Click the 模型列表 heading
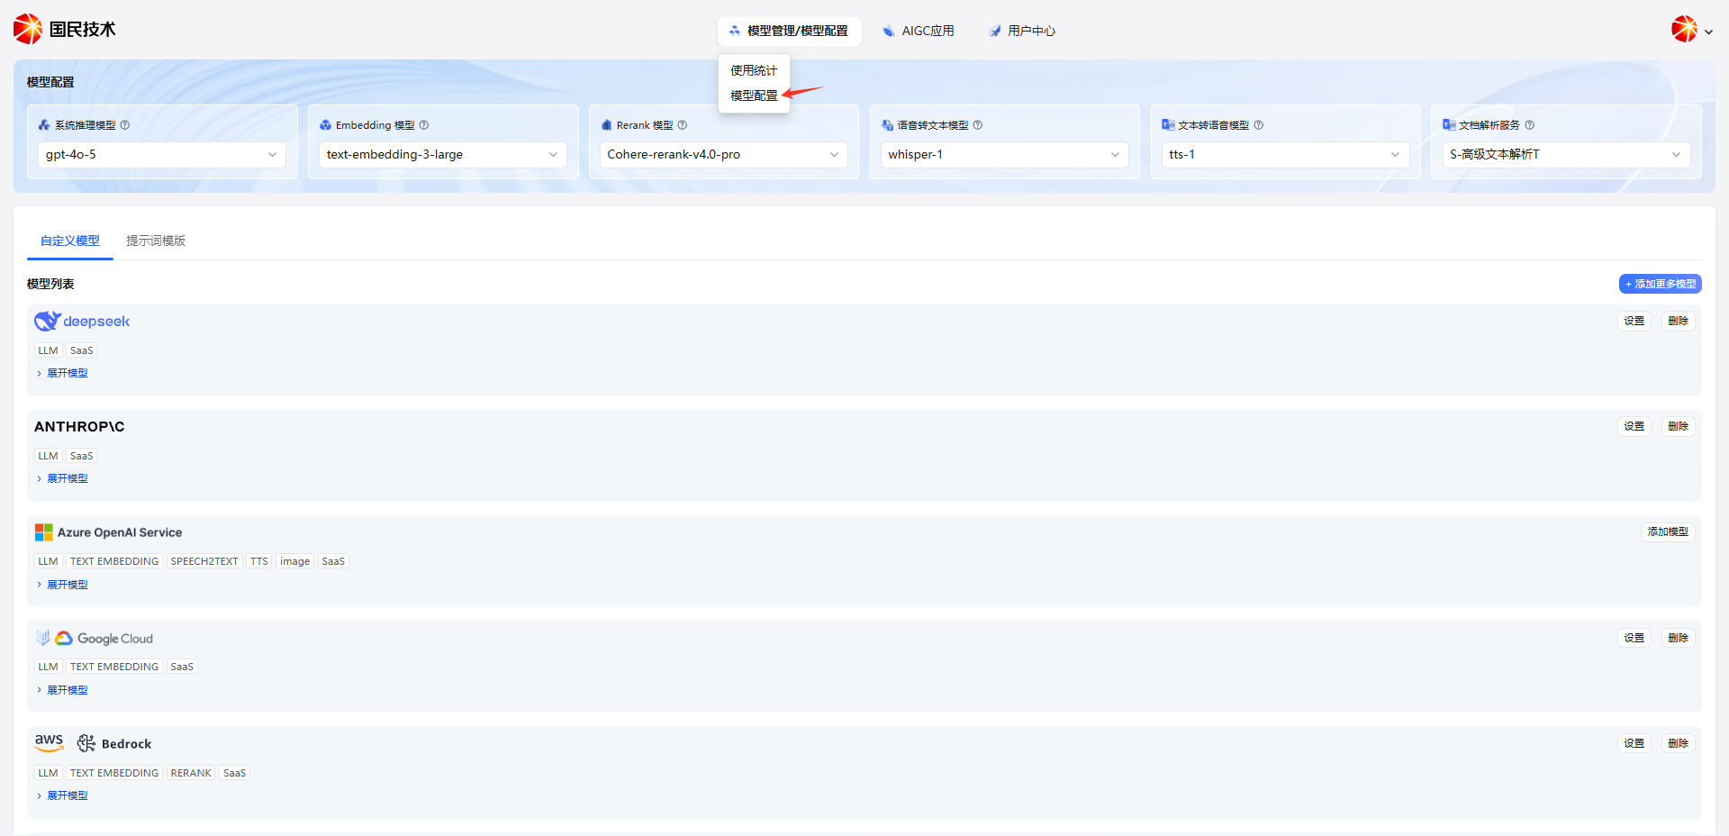This screenshot has width=1729, height=836. click(x=50, y=284)
